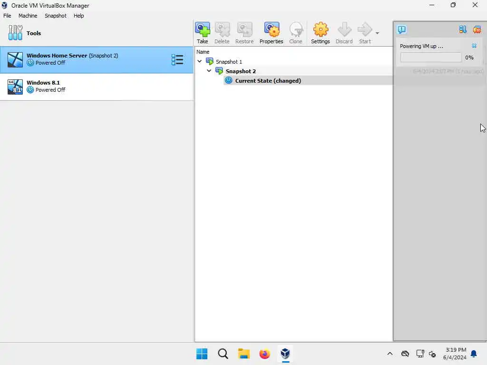Viewport: 487px width, 365px height.
Task: Open the VM Settings gear
Action: pyautogui.click(x=320, y=33)
